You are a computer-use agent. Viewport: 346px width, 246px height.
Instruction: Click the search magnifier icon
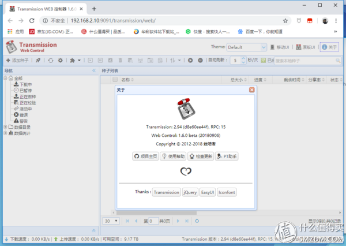(x=338, y=61)
